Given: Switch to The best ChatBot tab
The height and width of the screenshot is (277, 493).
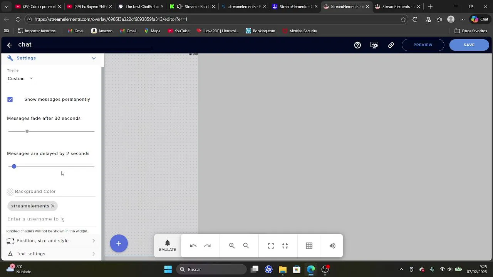Looking at the screenshot, I should tap(141, 7).
